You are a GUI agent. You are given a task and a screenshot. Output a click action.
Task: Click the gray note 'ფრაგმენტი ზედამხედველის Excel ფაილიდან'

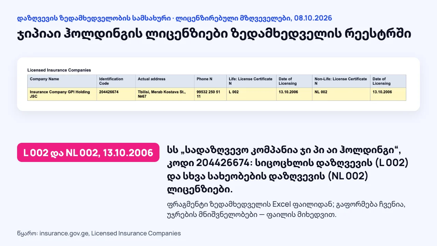(x=285, y=210)
